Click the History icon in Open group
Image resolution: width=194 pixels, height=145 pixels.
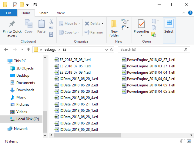(x=154, y=35)
